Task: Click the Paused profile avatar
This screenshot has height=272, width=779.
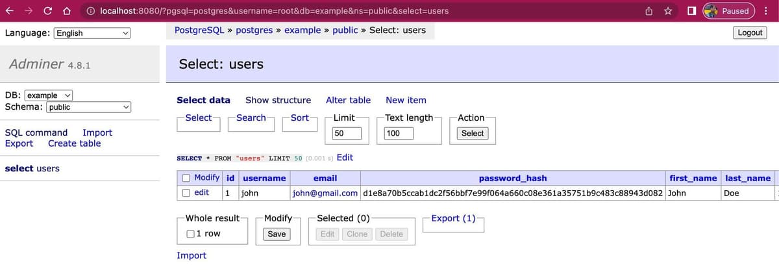Action: (x=728, y=11)
